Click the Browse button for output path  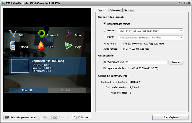click(x=176, y=62)
